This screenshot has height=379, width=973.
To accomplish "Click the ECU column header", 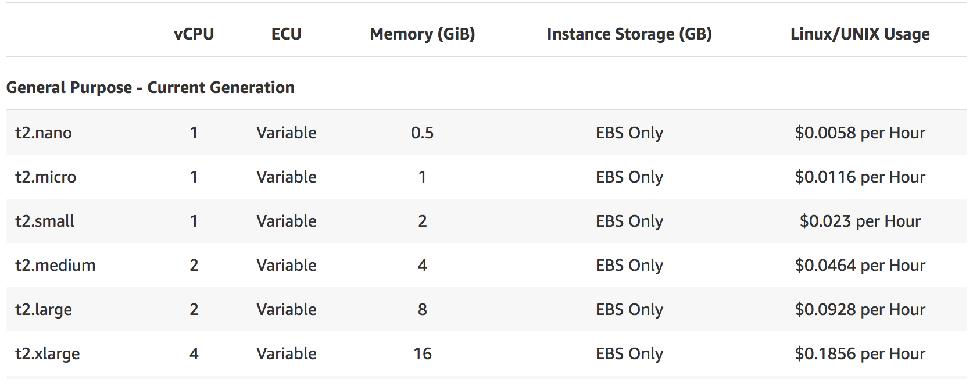I will click(286, 34).
